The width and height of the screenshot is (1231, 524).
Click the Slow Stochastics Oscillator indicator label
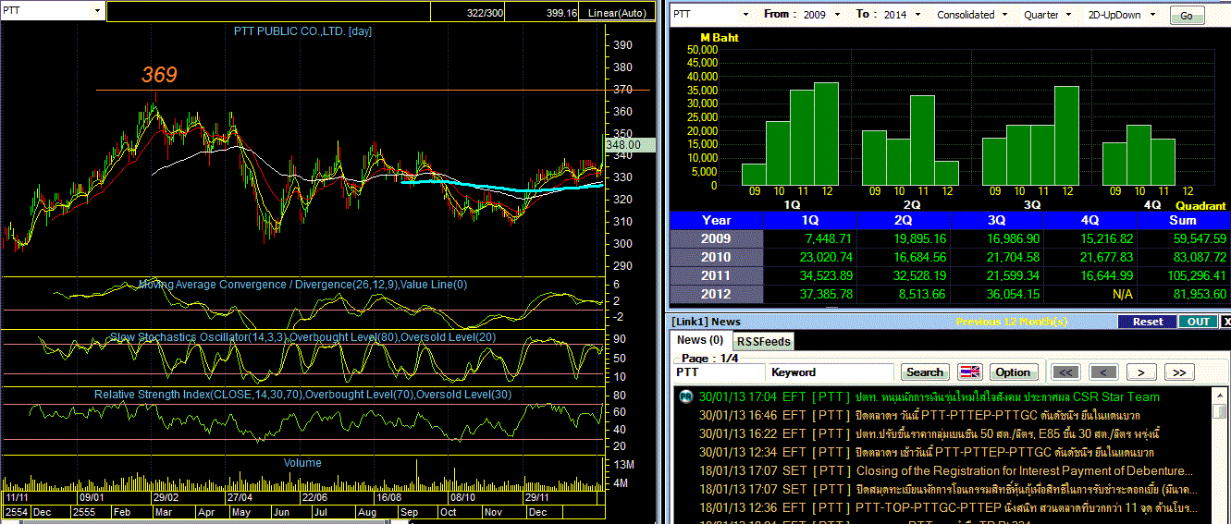302,337
